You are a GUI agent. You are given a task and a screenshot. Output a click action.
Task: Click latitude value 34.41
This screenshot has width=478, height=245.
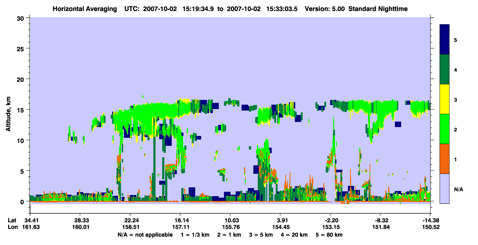(x=31, y=220)
